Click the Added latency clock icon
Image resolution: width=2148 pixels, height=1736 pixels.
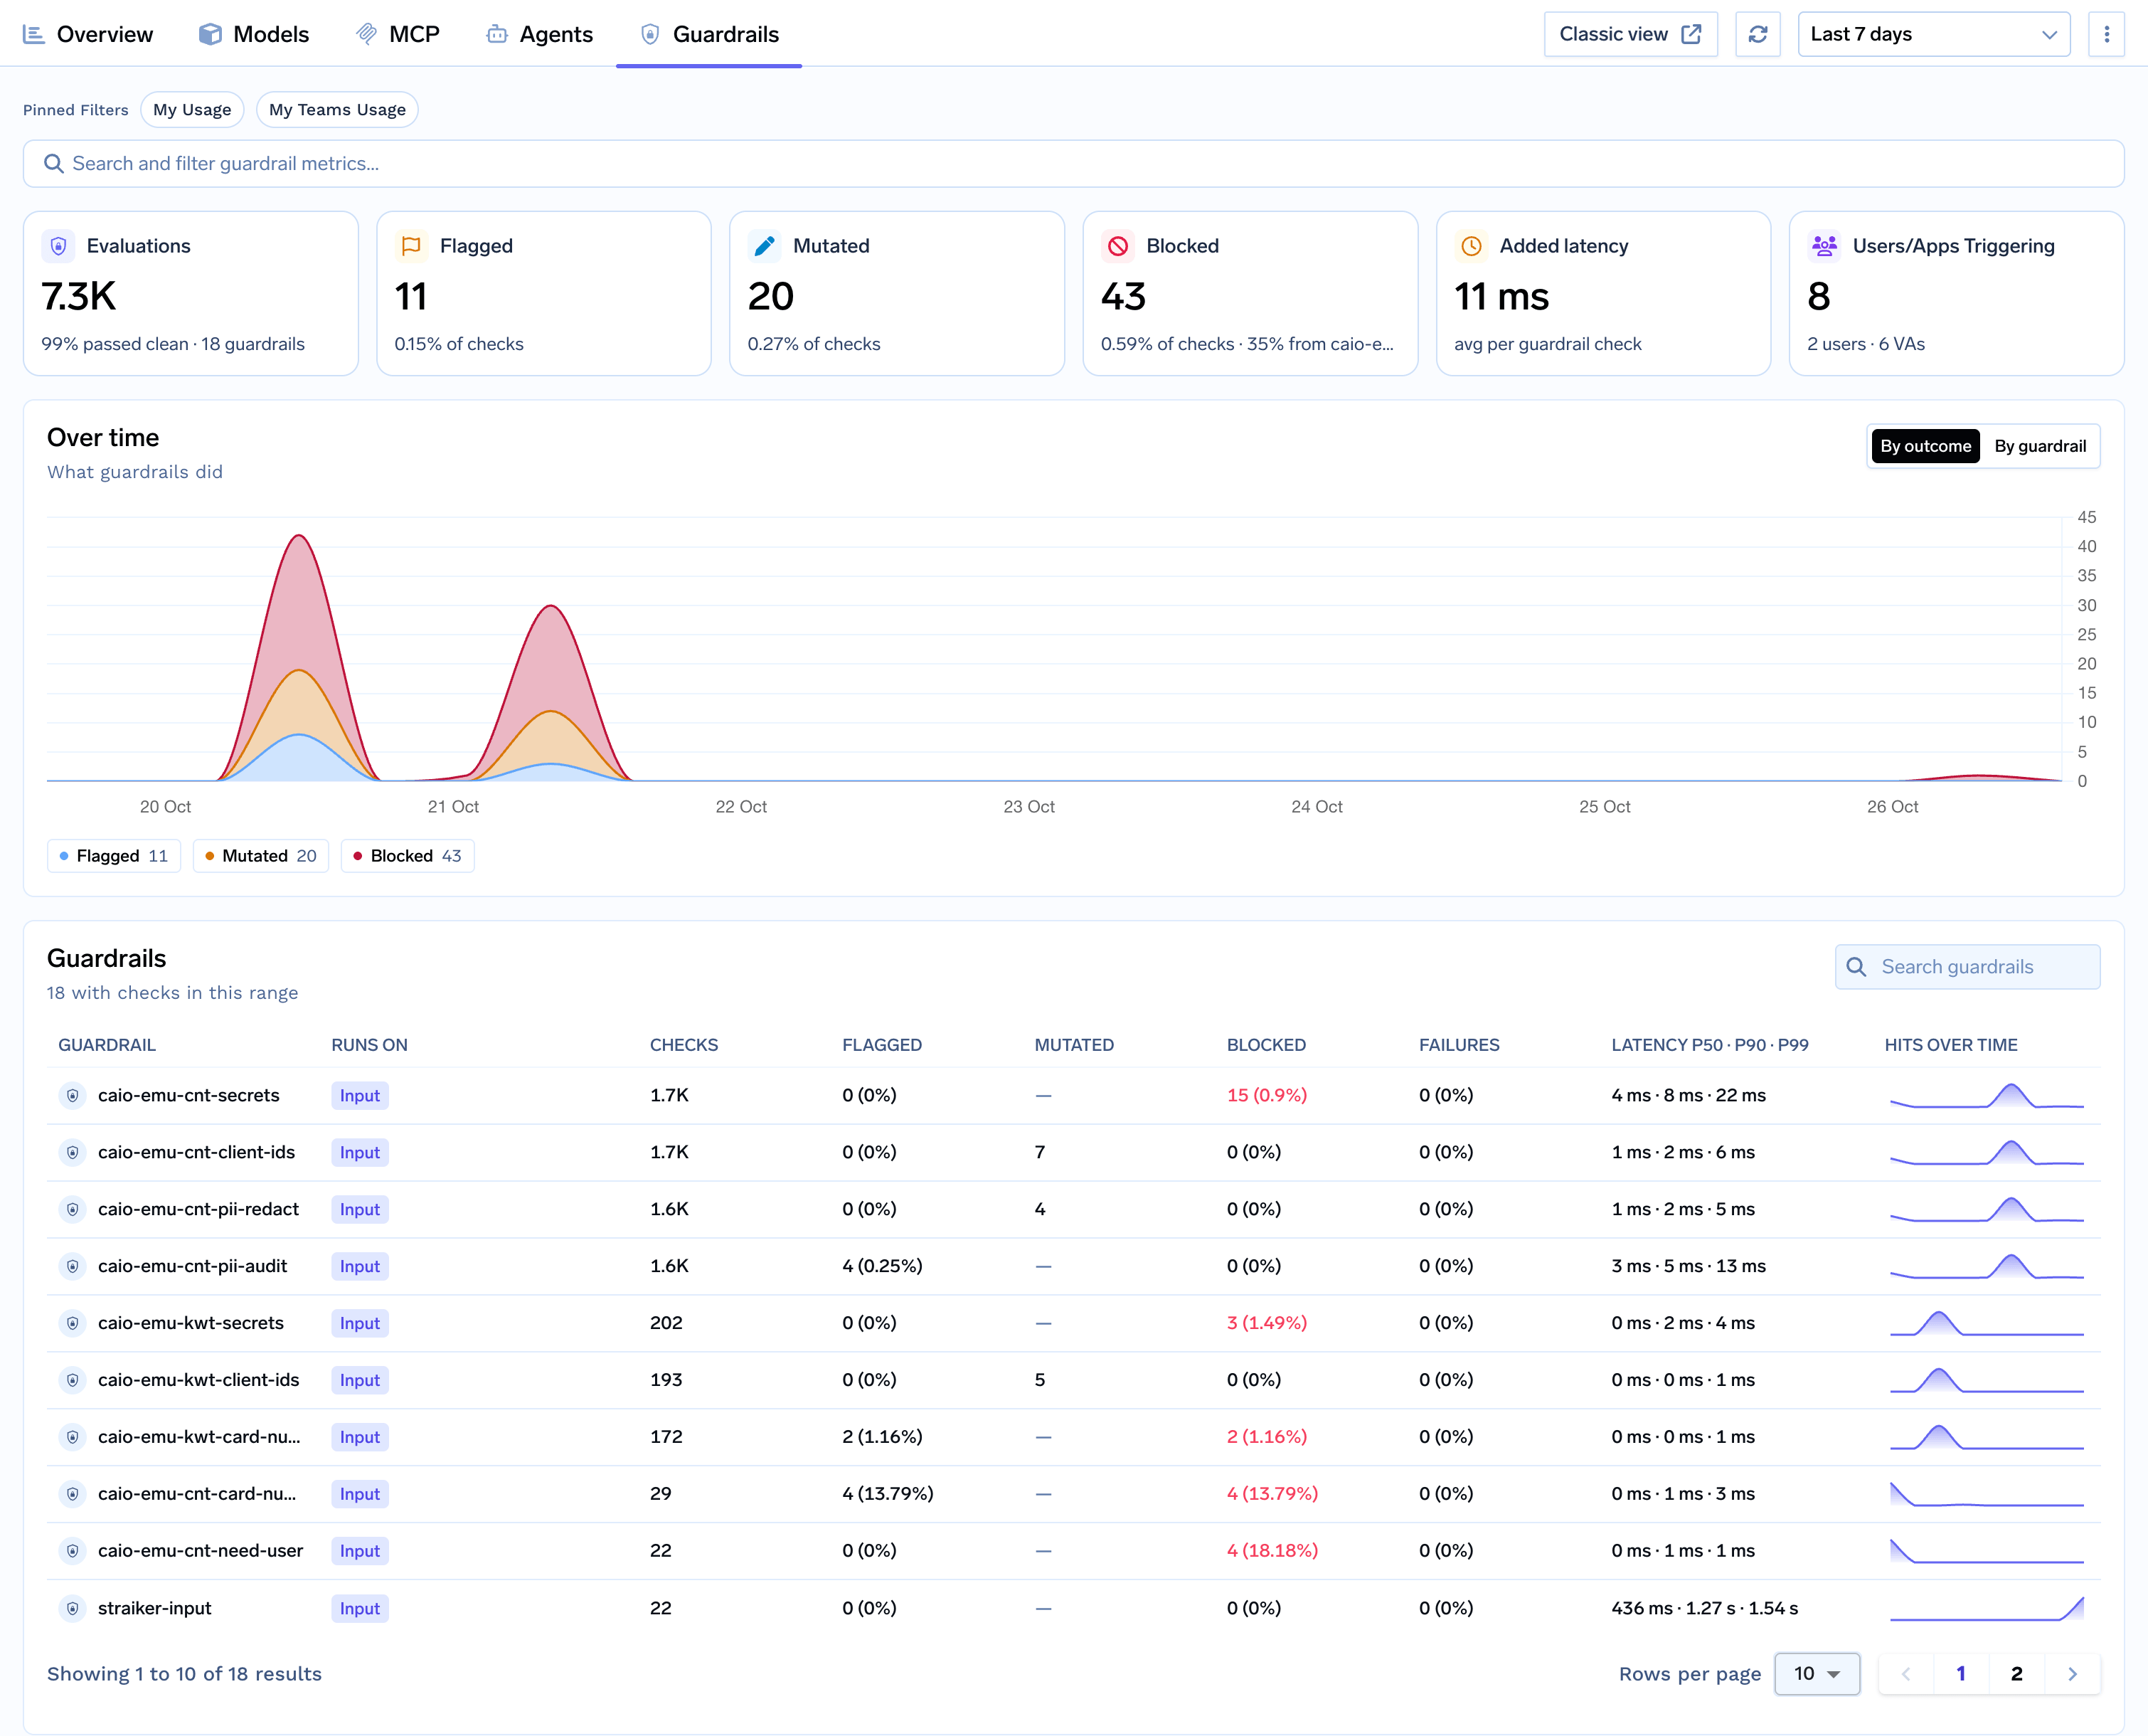tap(1472, 246)
